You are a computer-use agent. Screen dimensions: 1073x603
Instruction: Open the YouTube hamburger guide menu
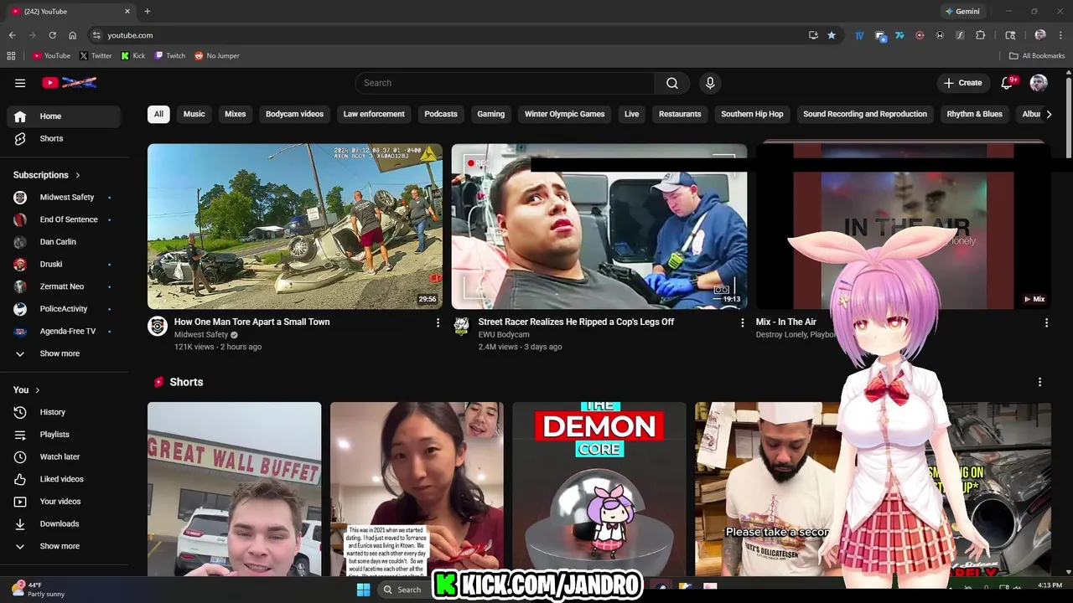click(x=20, y=83)
